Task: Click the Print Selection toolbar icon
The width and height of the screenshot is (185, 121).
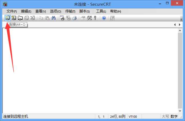Action: pyautogui.click(x=68, y=18)
